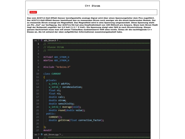Screen dimensions: 185x139
Task: Click line number 10 in the gutter
Action: point(38,74)
